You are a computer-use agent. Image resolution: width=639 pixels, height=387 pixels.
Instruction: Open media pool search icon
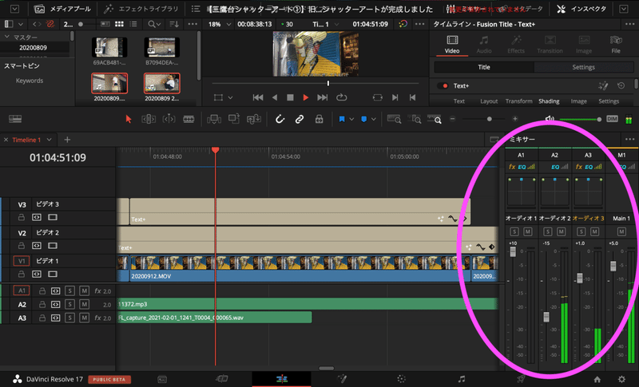click(154, 24)
